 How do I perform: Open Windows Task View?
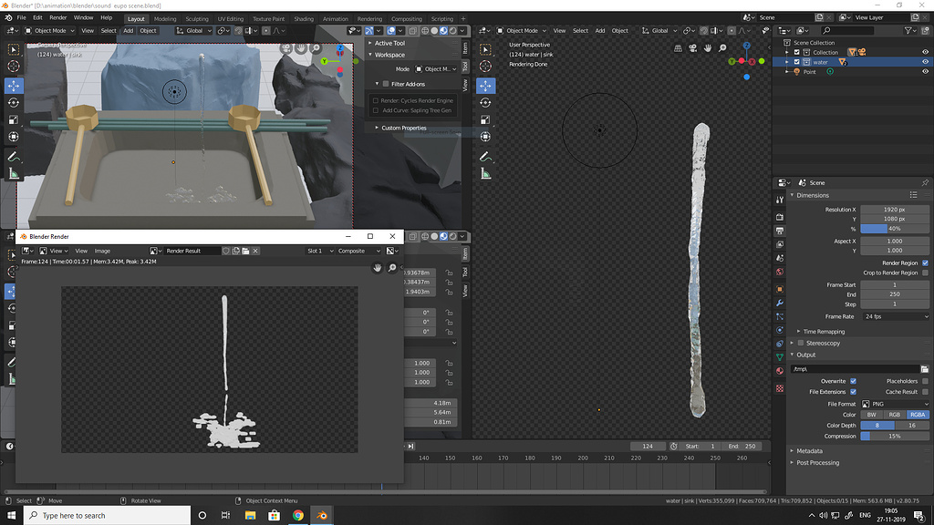[226, 516]
